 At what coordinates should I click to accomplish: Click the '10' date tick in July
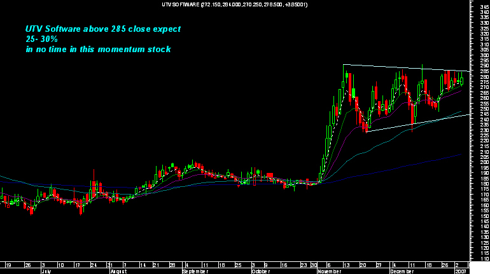click(61, 265)
